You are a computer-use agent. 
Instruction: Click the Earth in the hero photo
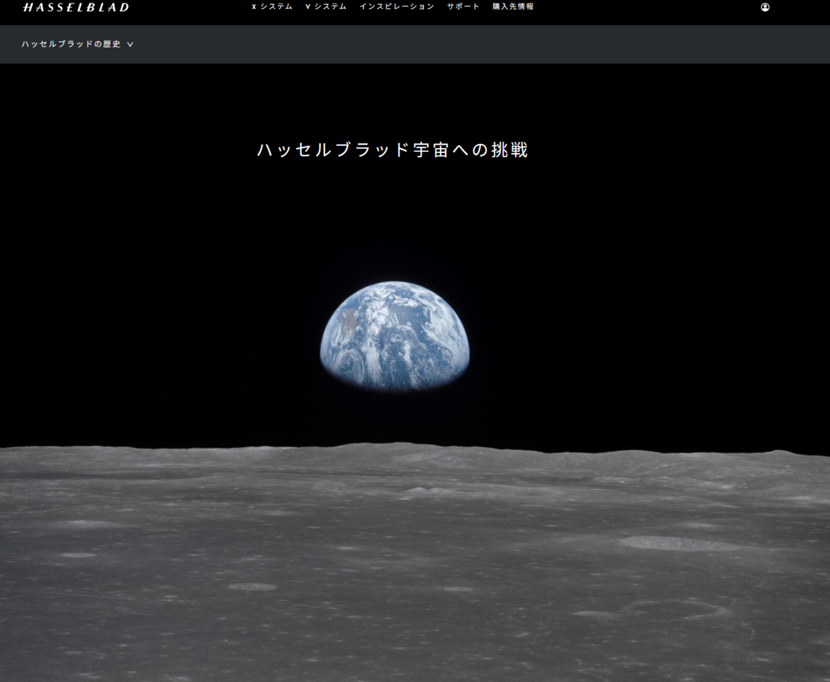[x=394, y=336]
